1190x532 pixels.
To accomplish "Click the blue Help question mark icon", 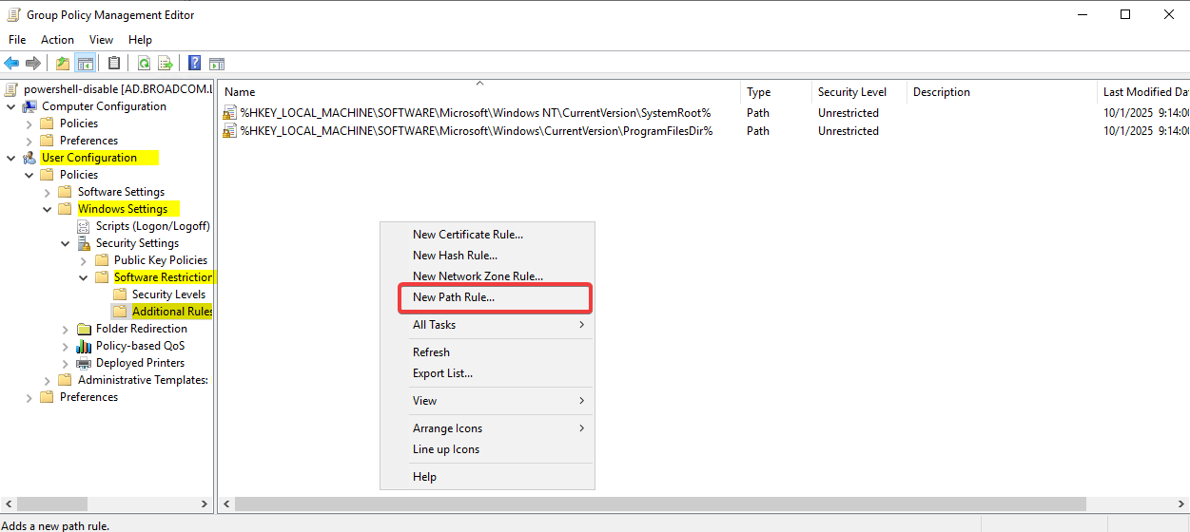I will click(x=194, y=64).
